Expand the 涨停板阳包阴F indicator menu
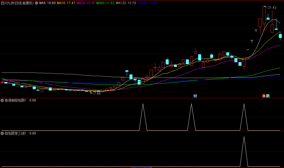This screenshot has width=284, height=168. tap(2, 100)
